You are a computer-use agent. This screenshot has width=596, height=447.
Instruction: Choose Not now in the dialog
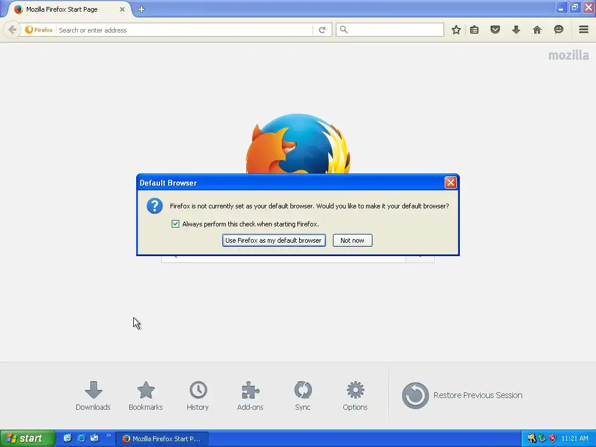[352, 240]
